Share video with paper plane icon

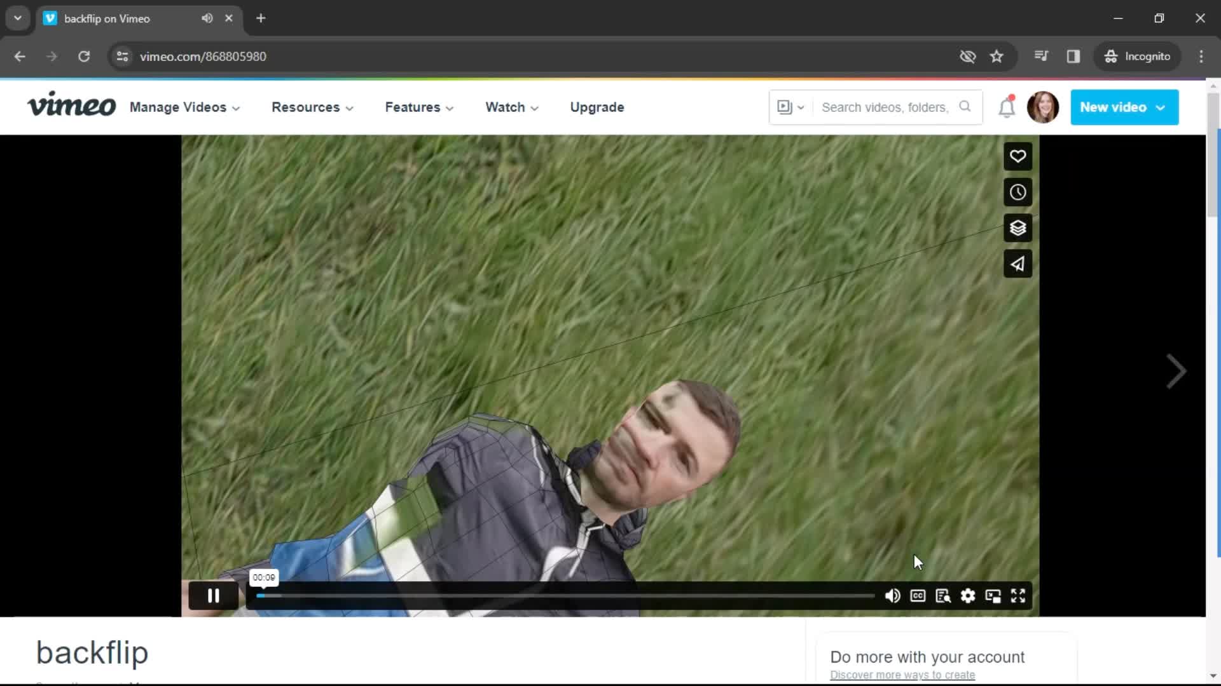tap(1018, 264)
